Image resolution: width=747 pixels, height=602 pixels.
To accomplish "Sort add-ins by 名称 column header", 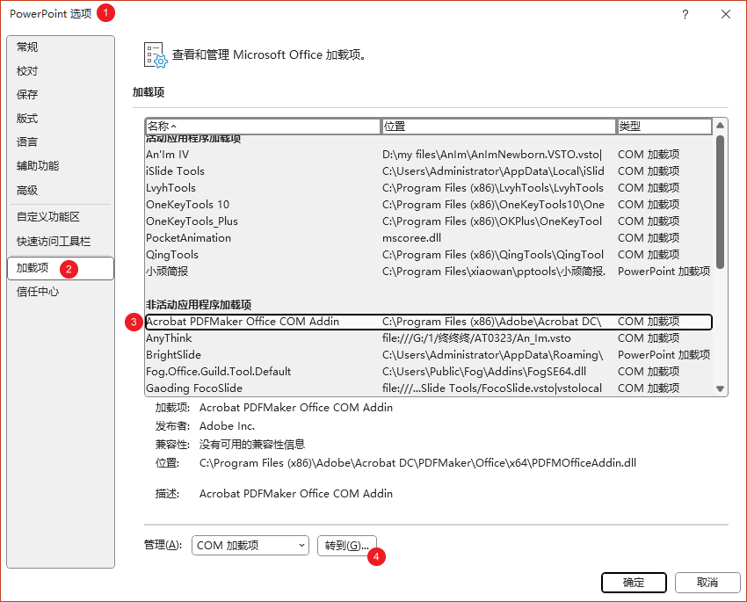I will (262, 127).
